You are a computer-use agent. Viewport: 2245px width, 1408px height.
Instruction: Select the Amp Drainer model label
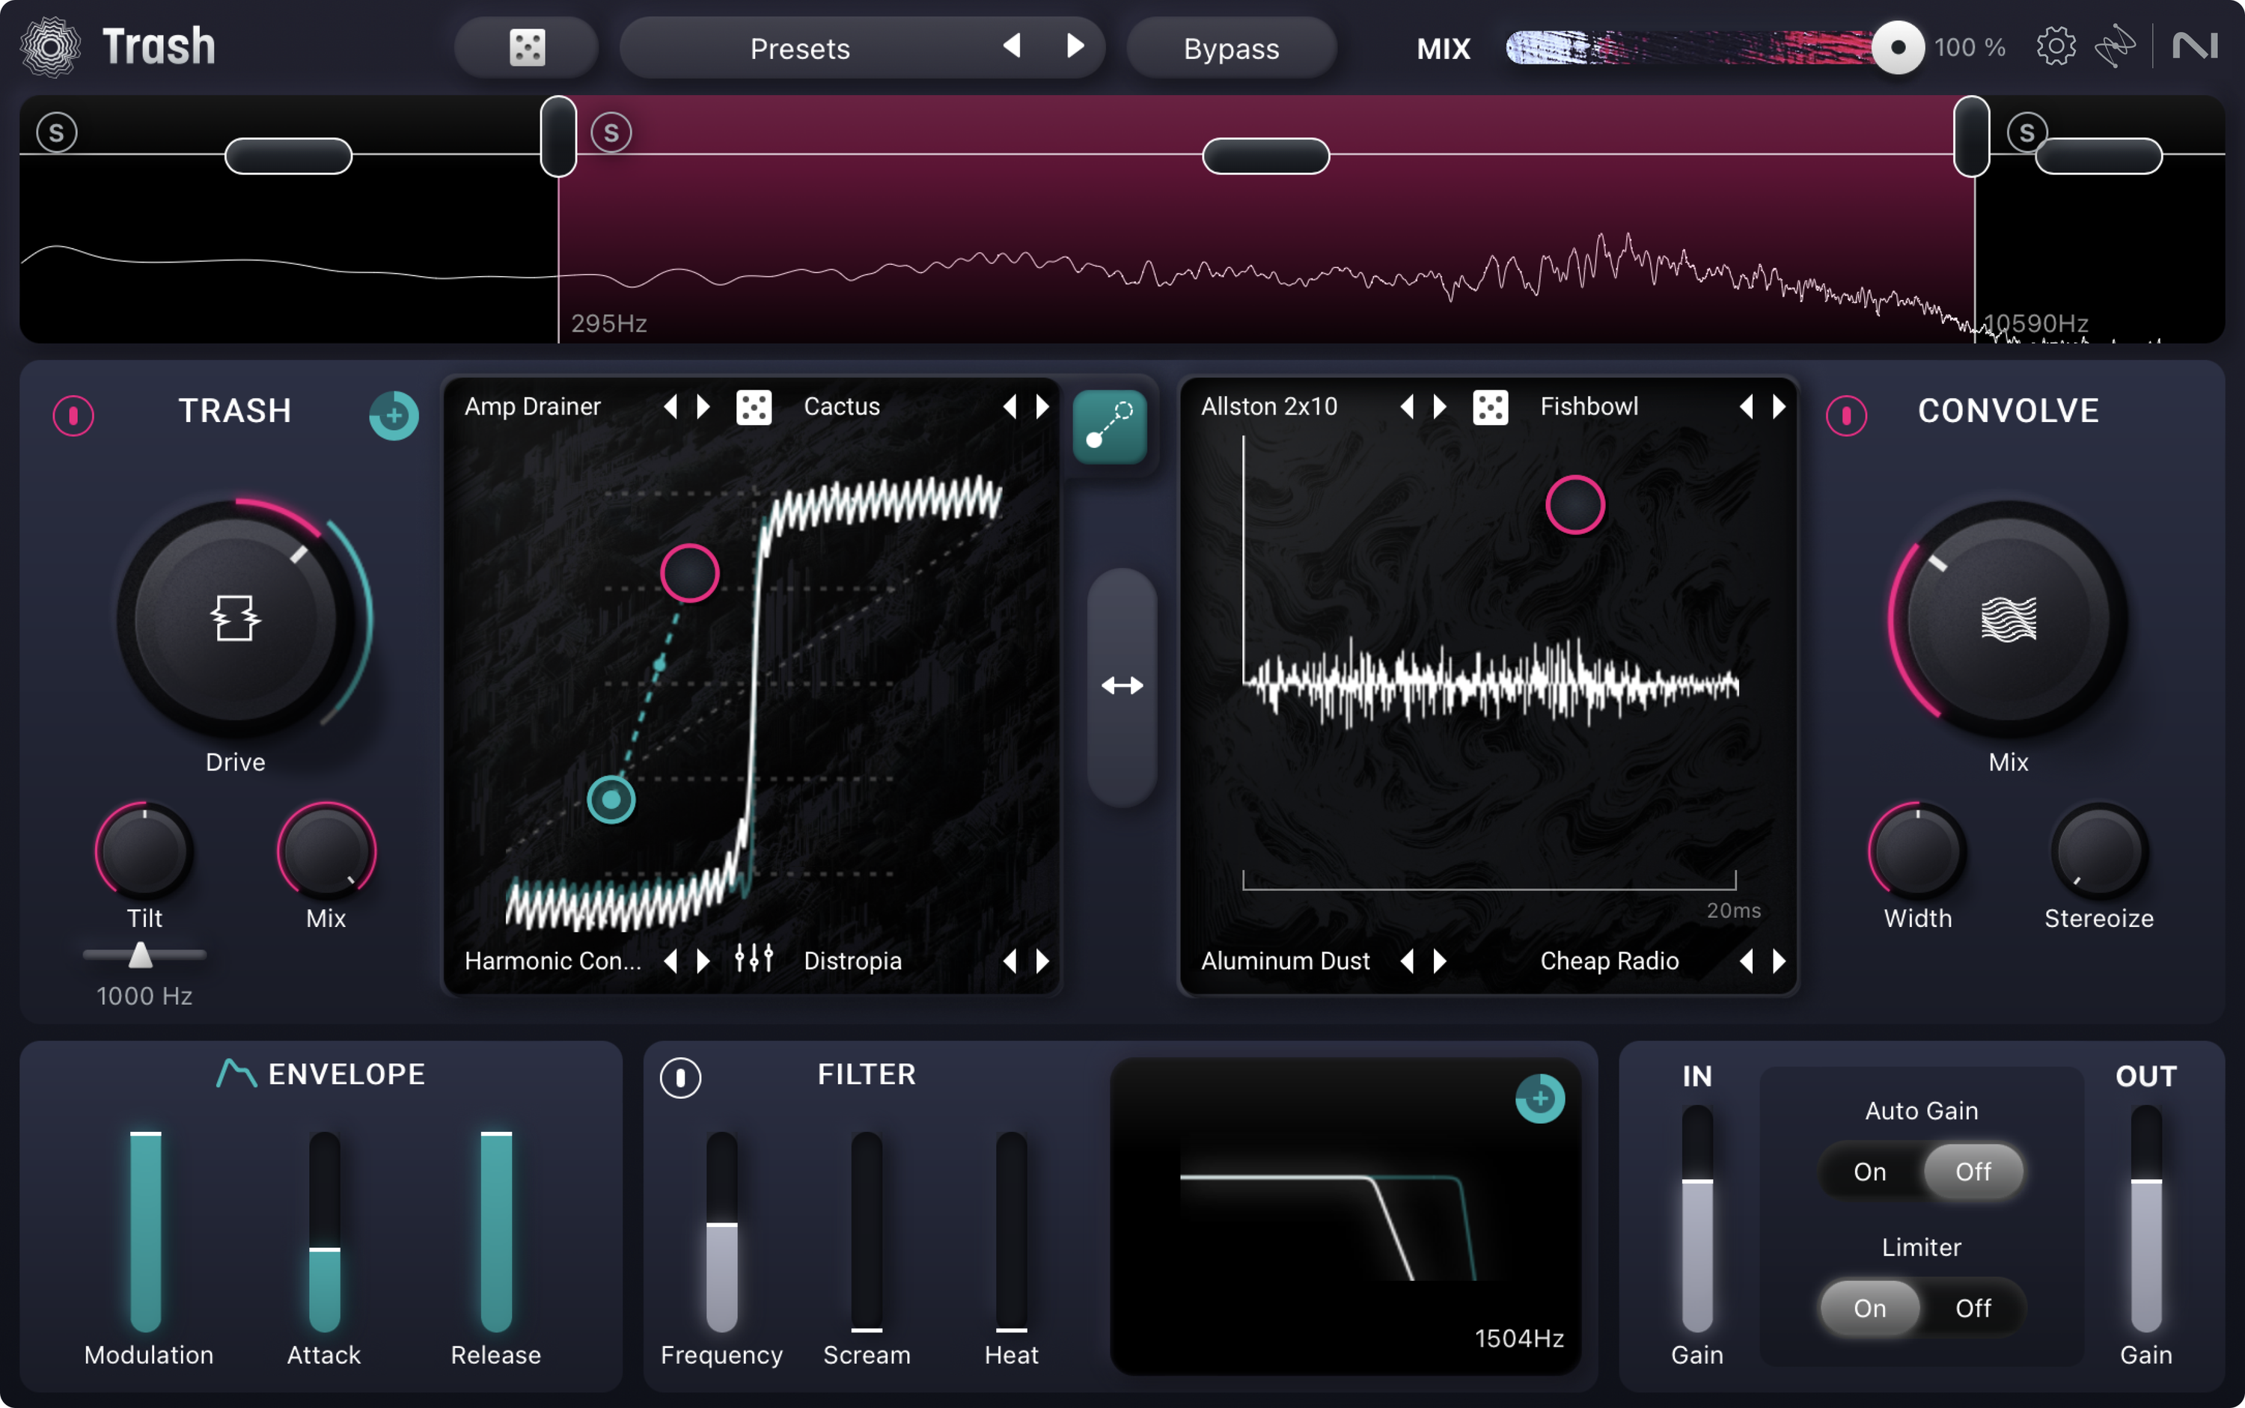pos(531,407)
